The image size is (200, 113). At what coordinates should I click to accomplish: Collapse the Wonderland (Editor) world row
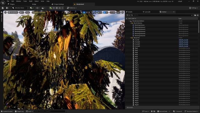pos(129,21)
